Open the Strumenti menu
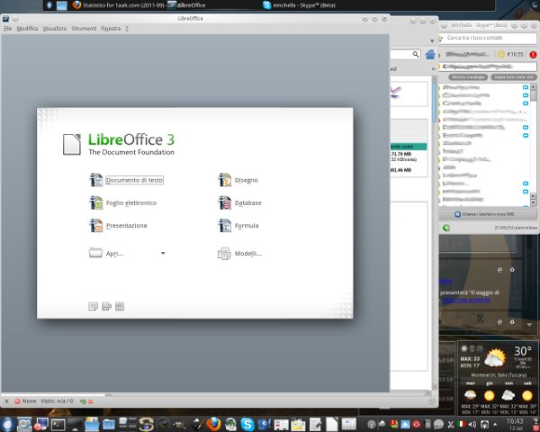540x432 pixels. click(x=84, y=29)
